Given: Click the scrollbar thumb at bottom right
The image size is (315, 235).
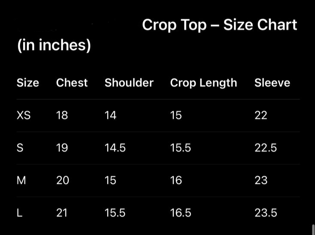Looking at the screenshot, I should (x=312, y=229).
